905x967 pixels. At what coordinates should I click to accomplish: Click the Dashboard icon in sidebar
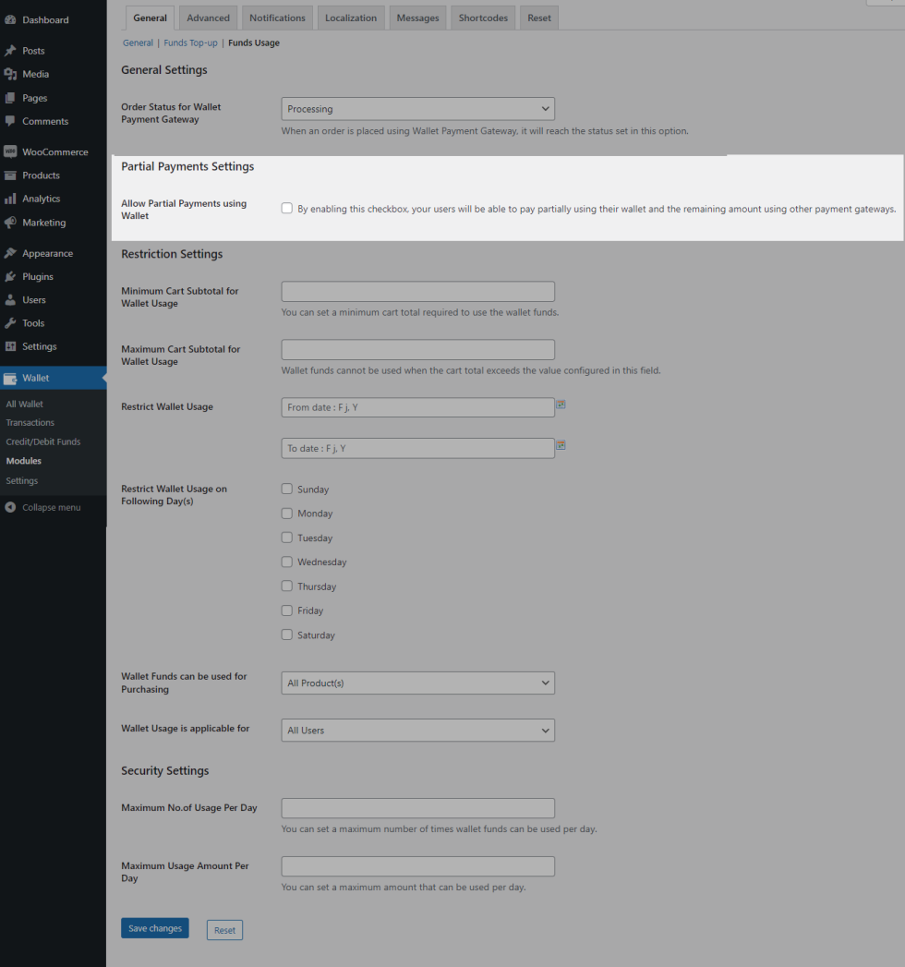[x=10, y=19]
